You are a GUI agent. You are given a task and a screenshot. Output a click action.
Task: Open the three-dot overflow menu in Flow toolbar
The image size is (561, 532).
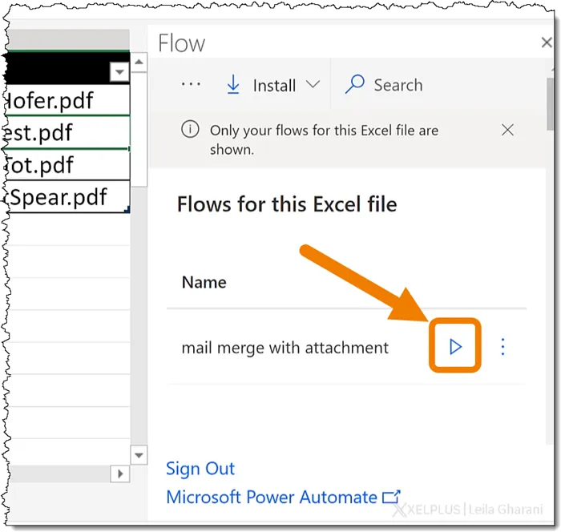[191, 85]
